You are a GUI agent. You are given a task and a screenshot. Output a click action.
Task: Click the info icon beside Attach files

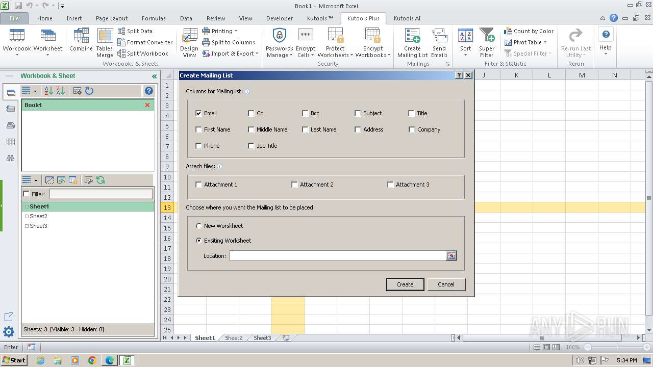pyautogui.click(x=220, y=166)
